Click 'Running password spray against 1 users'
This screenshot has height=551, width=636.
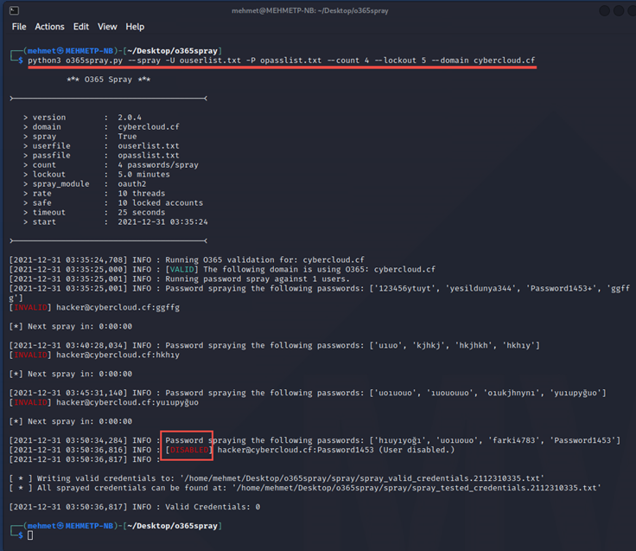[x=258, y=279]
